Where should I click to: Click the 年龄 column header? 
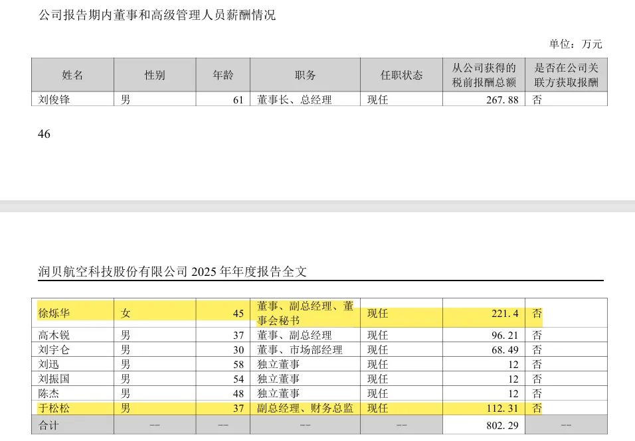pyautogui.click(x=223, y=75)
